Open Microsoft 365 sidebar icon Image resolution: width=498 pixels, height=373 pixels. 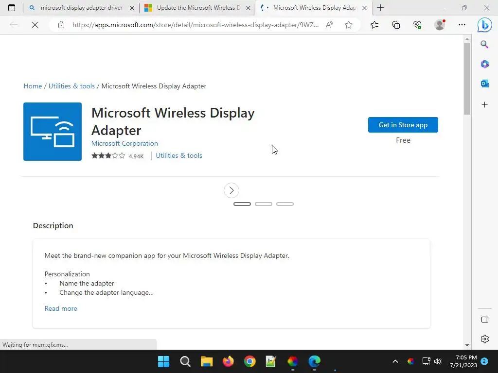pos(484,64)
